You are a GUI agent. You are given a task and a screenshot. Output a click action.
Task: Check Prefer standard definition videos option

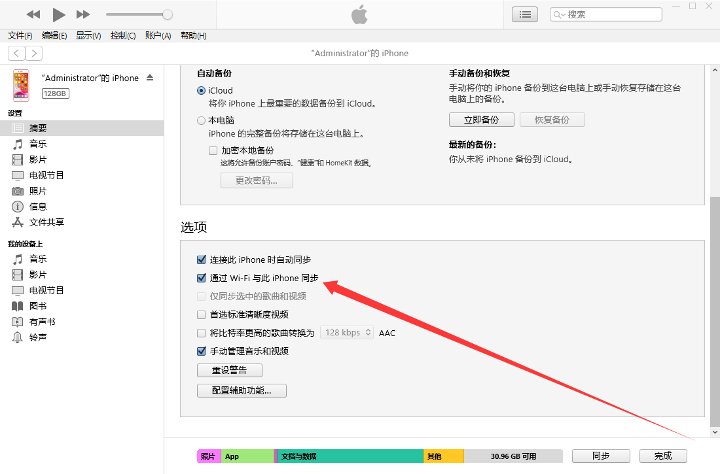click(x=202, y=314)
